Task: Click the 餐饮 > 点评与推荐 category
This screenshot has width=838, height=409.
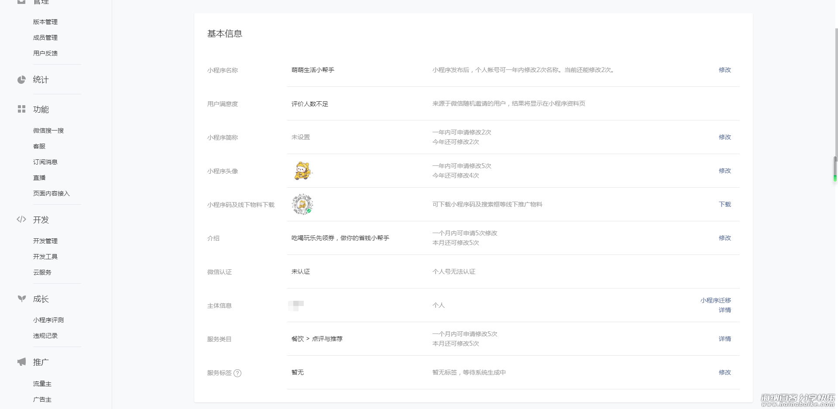Action: coord(317,339)
